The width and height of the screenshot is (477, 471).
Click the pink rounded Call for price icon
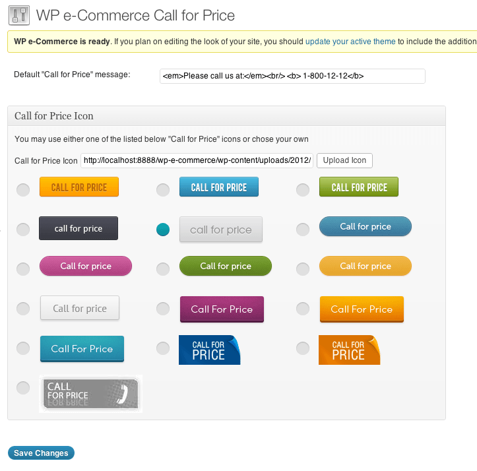click(86, 266)
